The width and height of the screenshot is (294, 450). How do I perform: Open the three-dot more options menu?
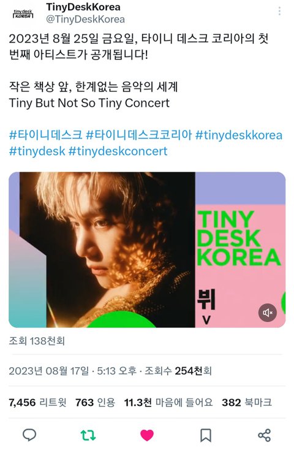279,12
